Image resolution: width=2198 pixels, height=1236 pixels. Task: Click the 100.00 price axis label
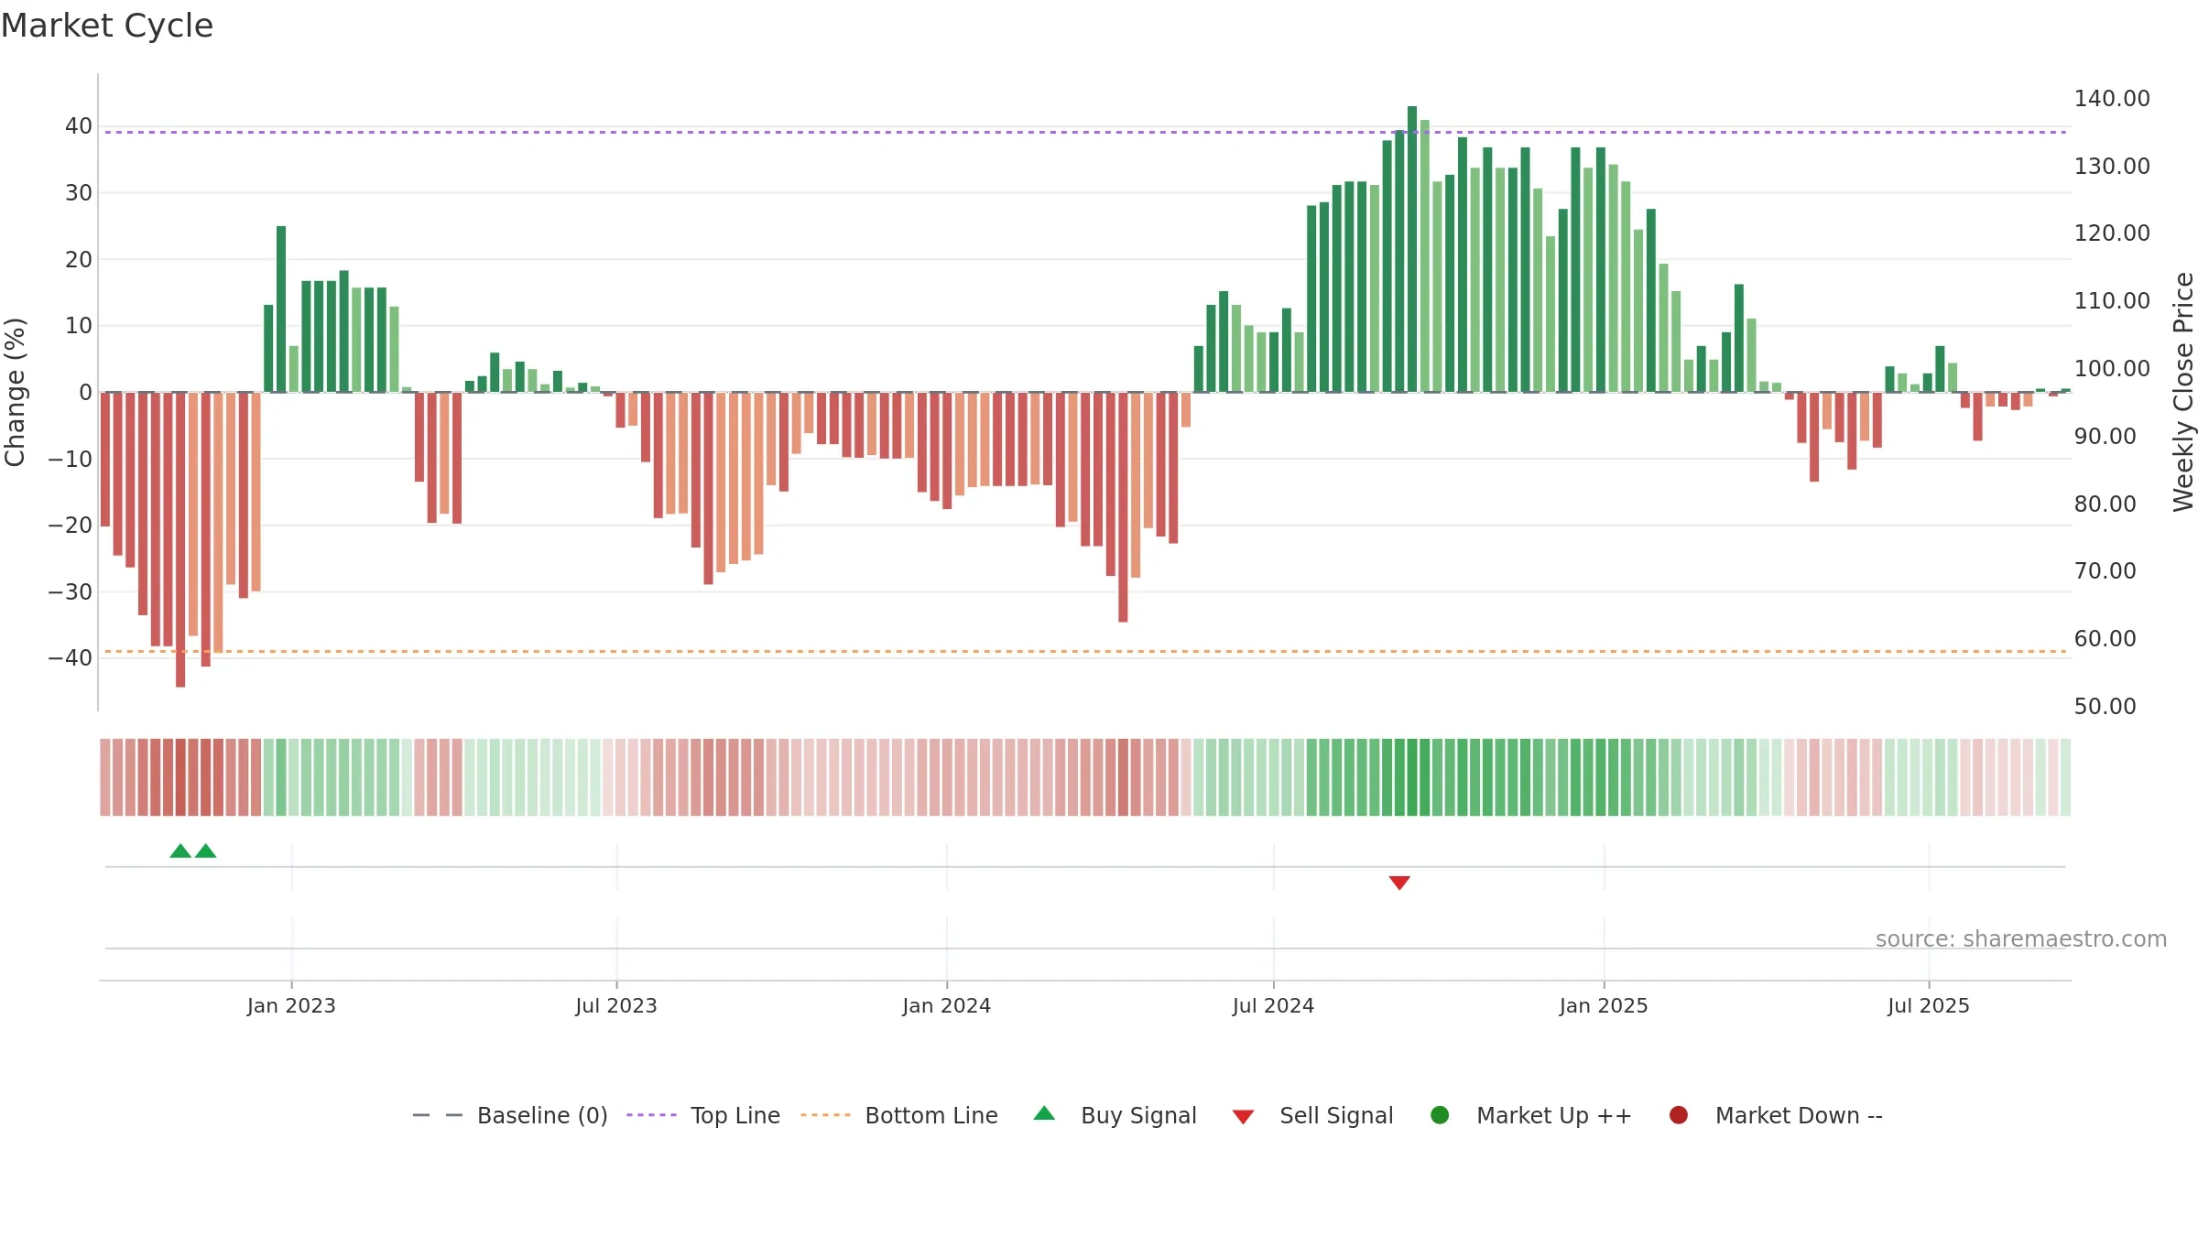(2112, 369)
